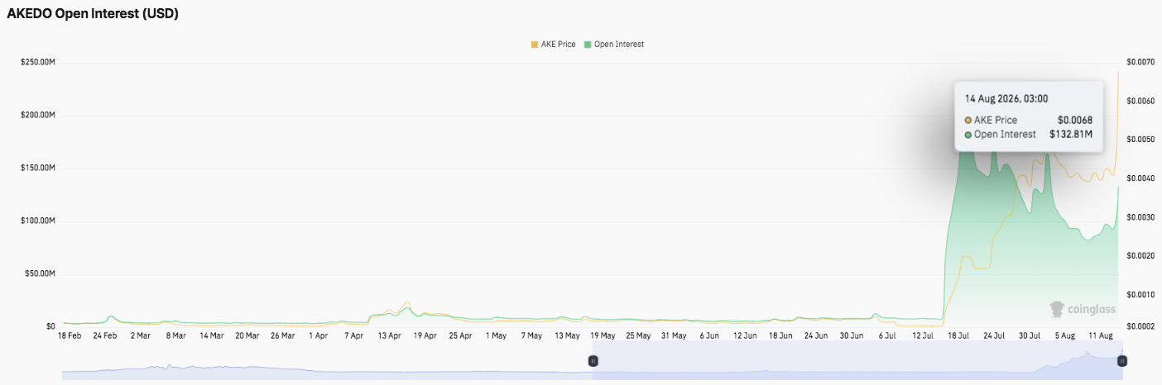Grab the right handle of the range slider
Screen dimensions: 1162x385
[x=1122, y=361]
